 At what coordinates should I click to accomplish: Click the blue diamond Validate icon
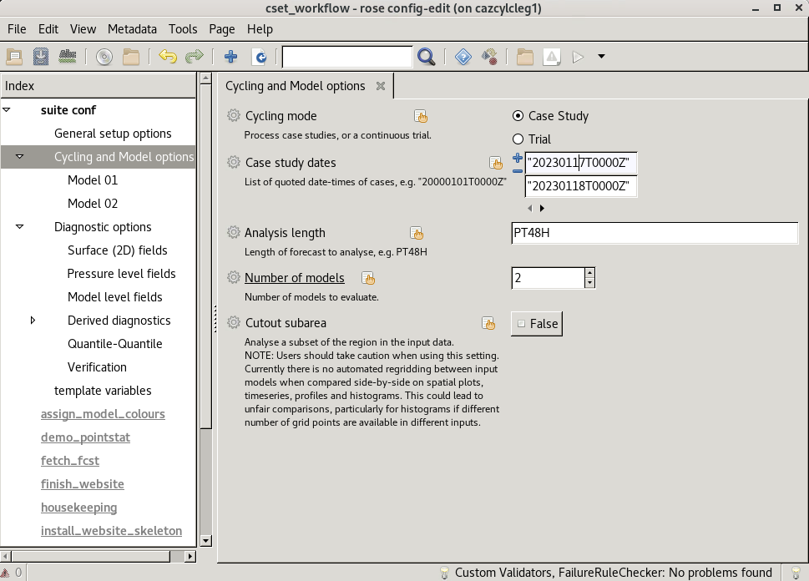pos(463,56)
